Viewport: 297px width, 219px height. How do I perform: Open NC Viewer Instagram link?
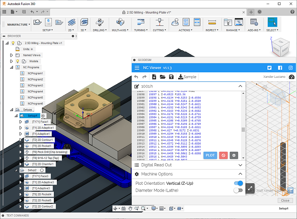coord(291,68)
